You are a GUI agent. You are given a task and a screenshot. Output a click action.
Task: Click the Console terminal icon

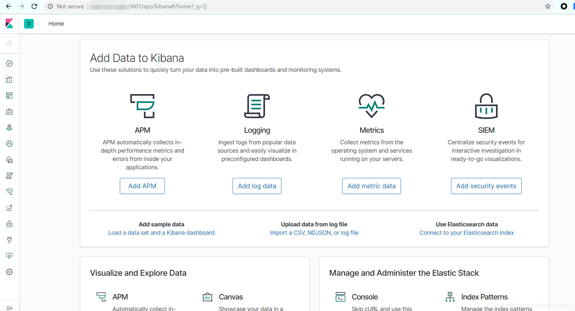point(341,297)
